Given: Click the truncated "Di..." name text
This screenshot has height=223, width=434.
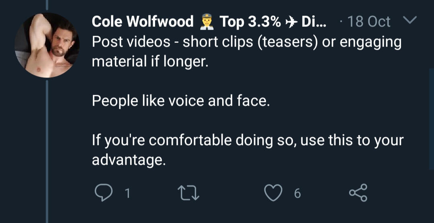Looking at the screenshot, I should pyautogui.click(x=314, y=22).
